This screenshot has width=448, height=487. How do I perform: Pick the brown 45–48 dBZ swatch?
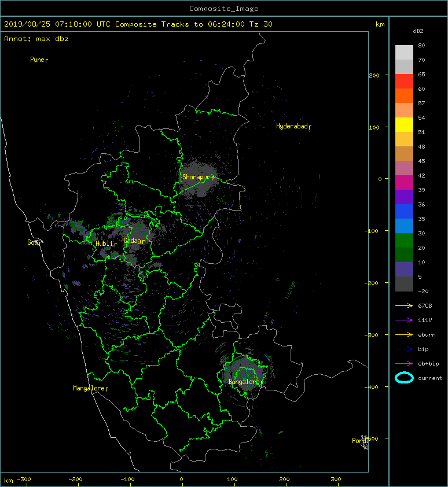pyautogui.click(x=404, y=154)
